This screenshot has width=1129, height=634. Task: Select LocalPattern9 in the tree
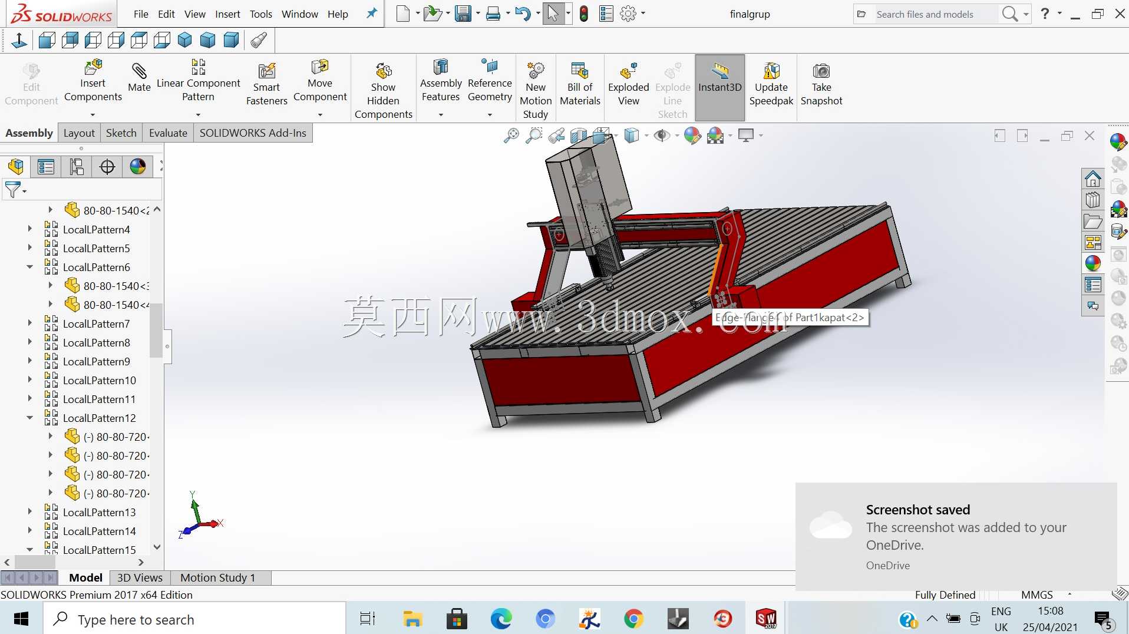pyautogui.click(x=97, y=362)
